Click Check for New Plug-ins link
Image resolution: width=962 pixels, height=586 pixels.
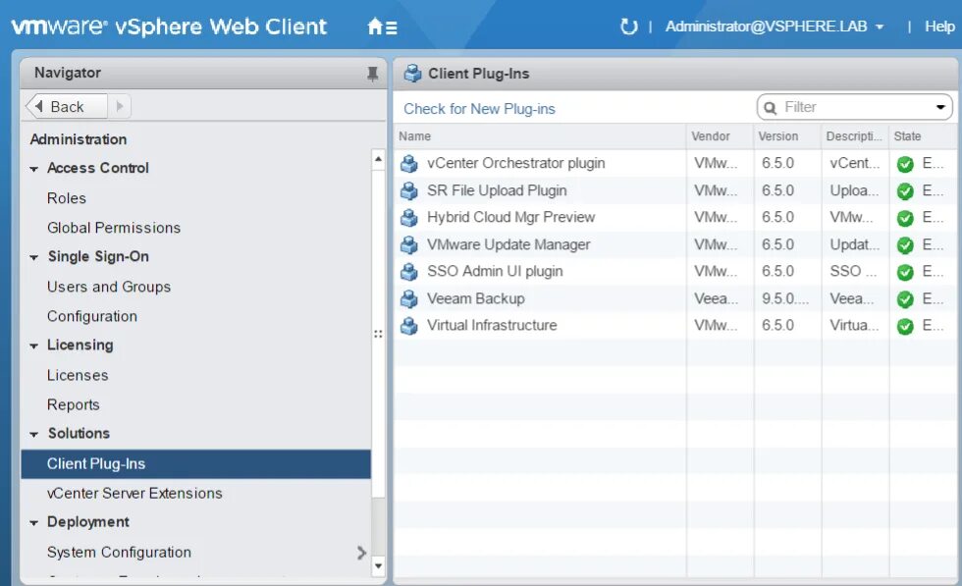point(479,109)
